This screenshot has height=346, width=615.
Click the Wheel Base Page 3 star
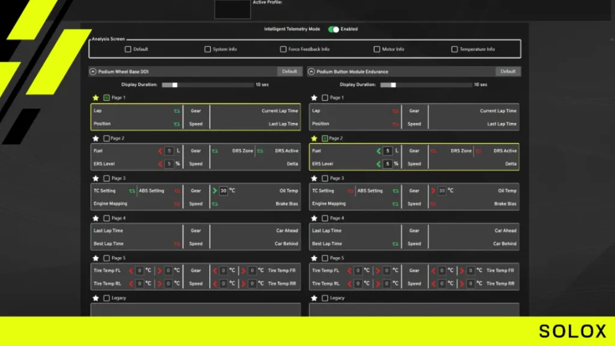[x=95, y=178]
